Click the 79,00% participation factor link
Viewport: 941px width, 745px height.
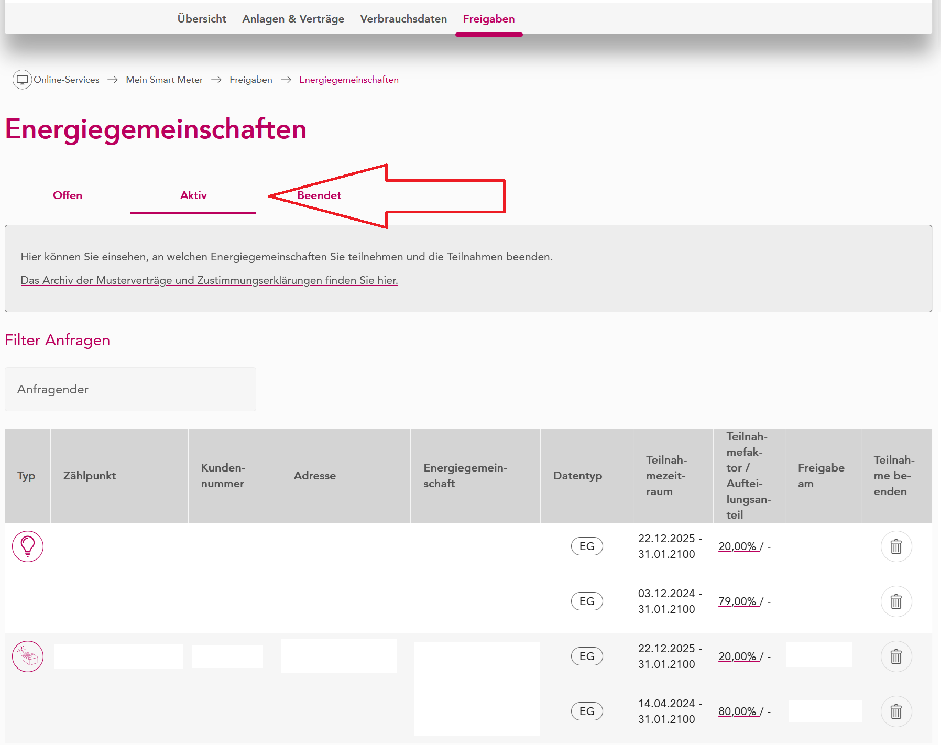tap(737, 601)
